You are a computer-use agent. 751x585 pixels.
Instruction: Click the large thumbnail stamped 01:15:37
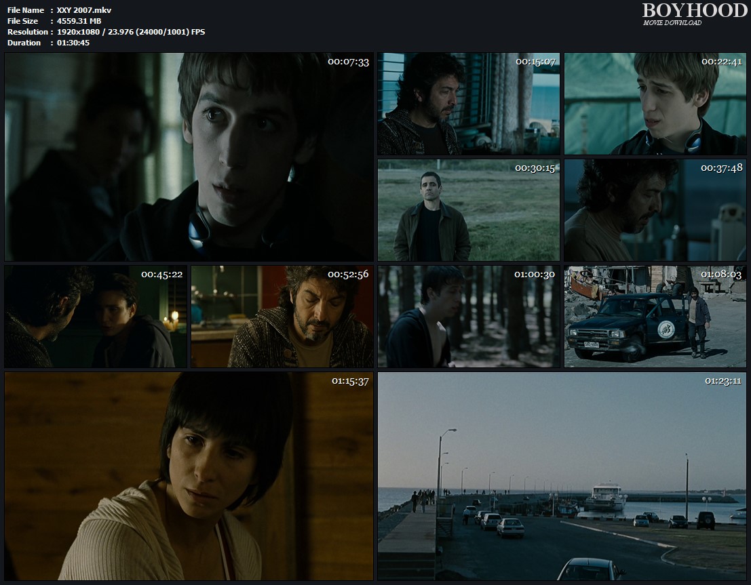[189, 476]
